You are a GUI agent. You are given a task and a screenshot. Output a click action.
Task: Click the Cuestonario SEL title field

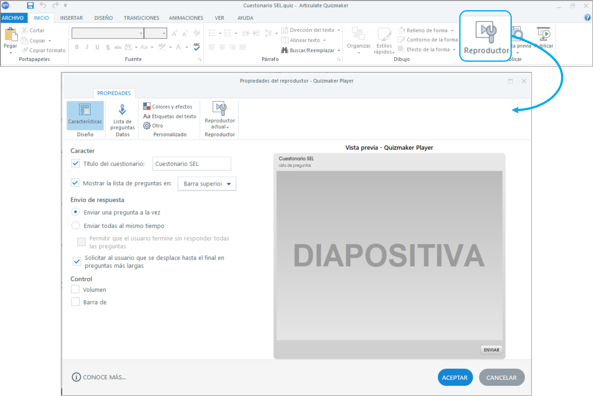pos(191,164)
